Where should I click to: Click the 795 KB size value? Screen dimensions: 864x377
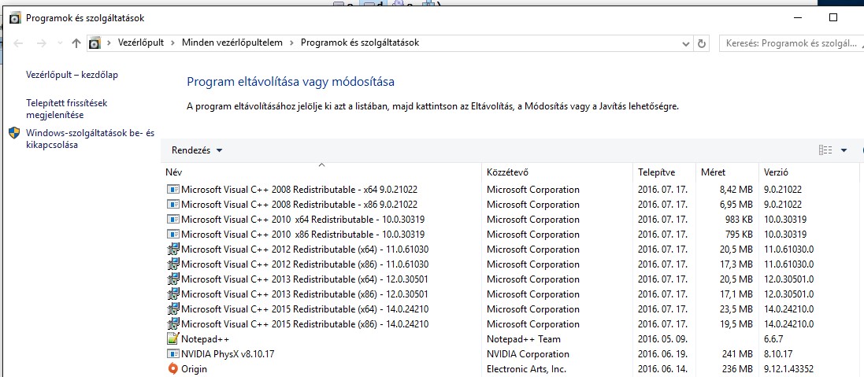coord(738,234)
